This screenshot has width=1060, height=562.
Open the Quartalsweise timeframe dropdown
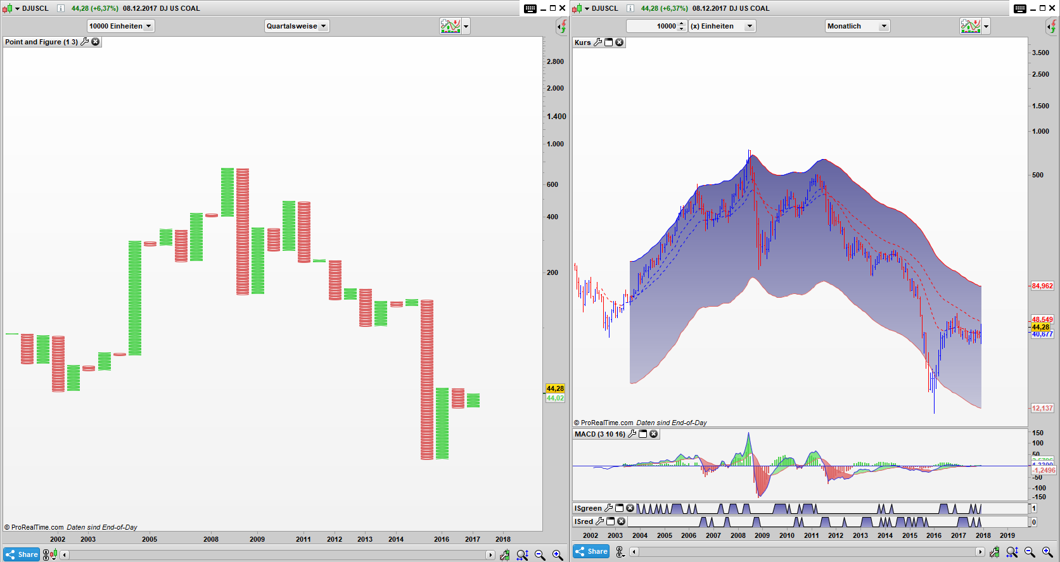(297, 26)
